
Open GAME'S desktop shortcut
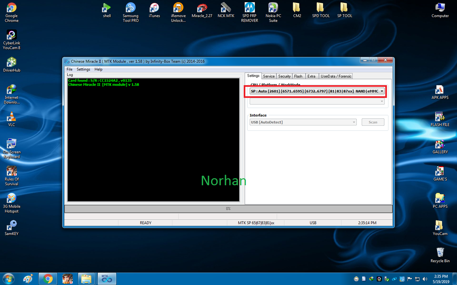pos(440,173)
